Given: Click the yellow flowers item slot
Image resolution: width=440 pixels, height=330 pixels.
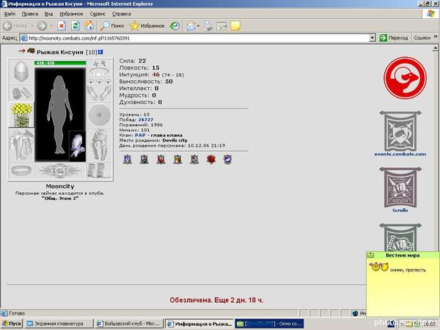Looking at the screenshot, I should 21,114.
